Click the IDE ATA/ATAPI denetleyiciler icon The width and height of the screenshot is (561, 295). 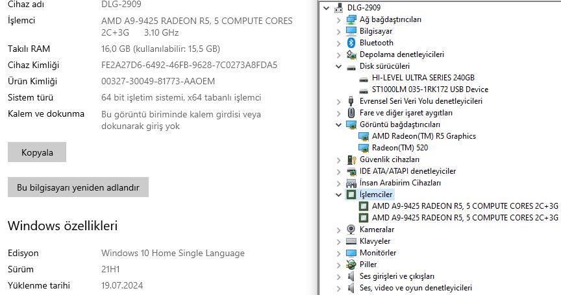point(351,171)
